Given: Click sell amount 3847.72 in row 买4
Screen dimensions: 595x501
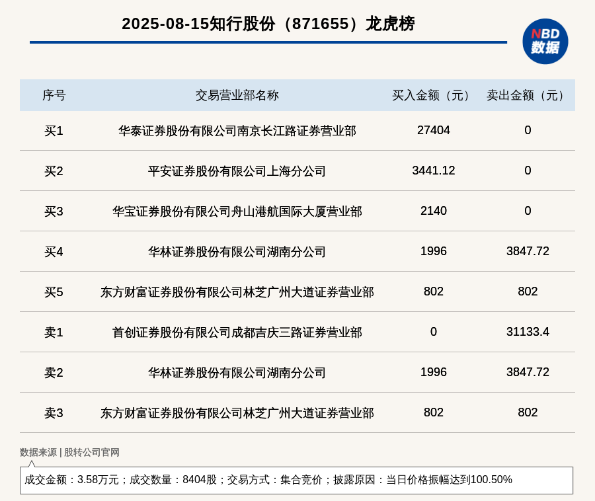Looking at the screenshot, I should click(528, 251).
